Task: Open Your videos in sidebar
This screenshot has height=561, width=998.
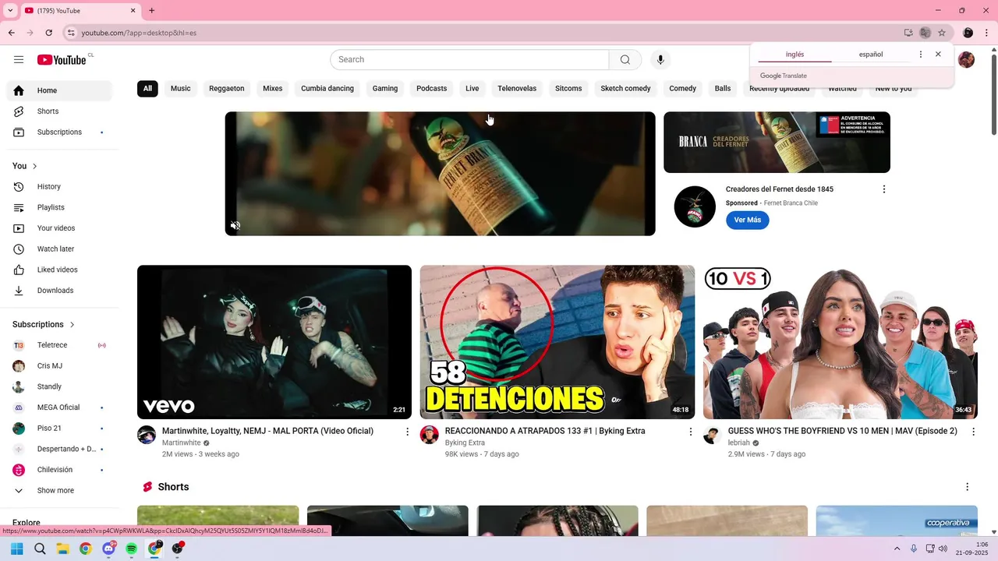Action: 59,228
